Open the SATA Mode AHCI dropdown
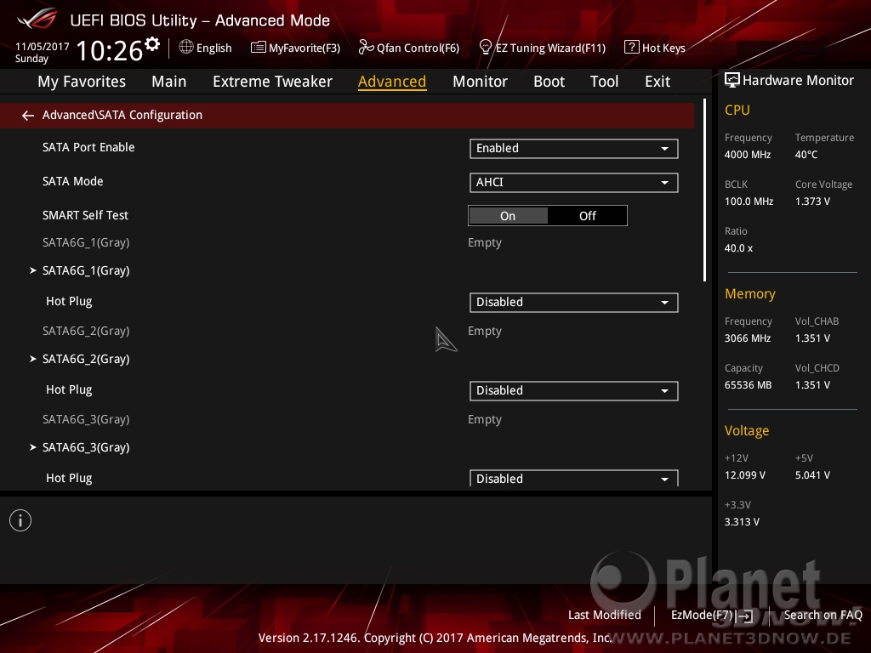The width and height of the screenshot is (871, 653). (x=574, y=182)
